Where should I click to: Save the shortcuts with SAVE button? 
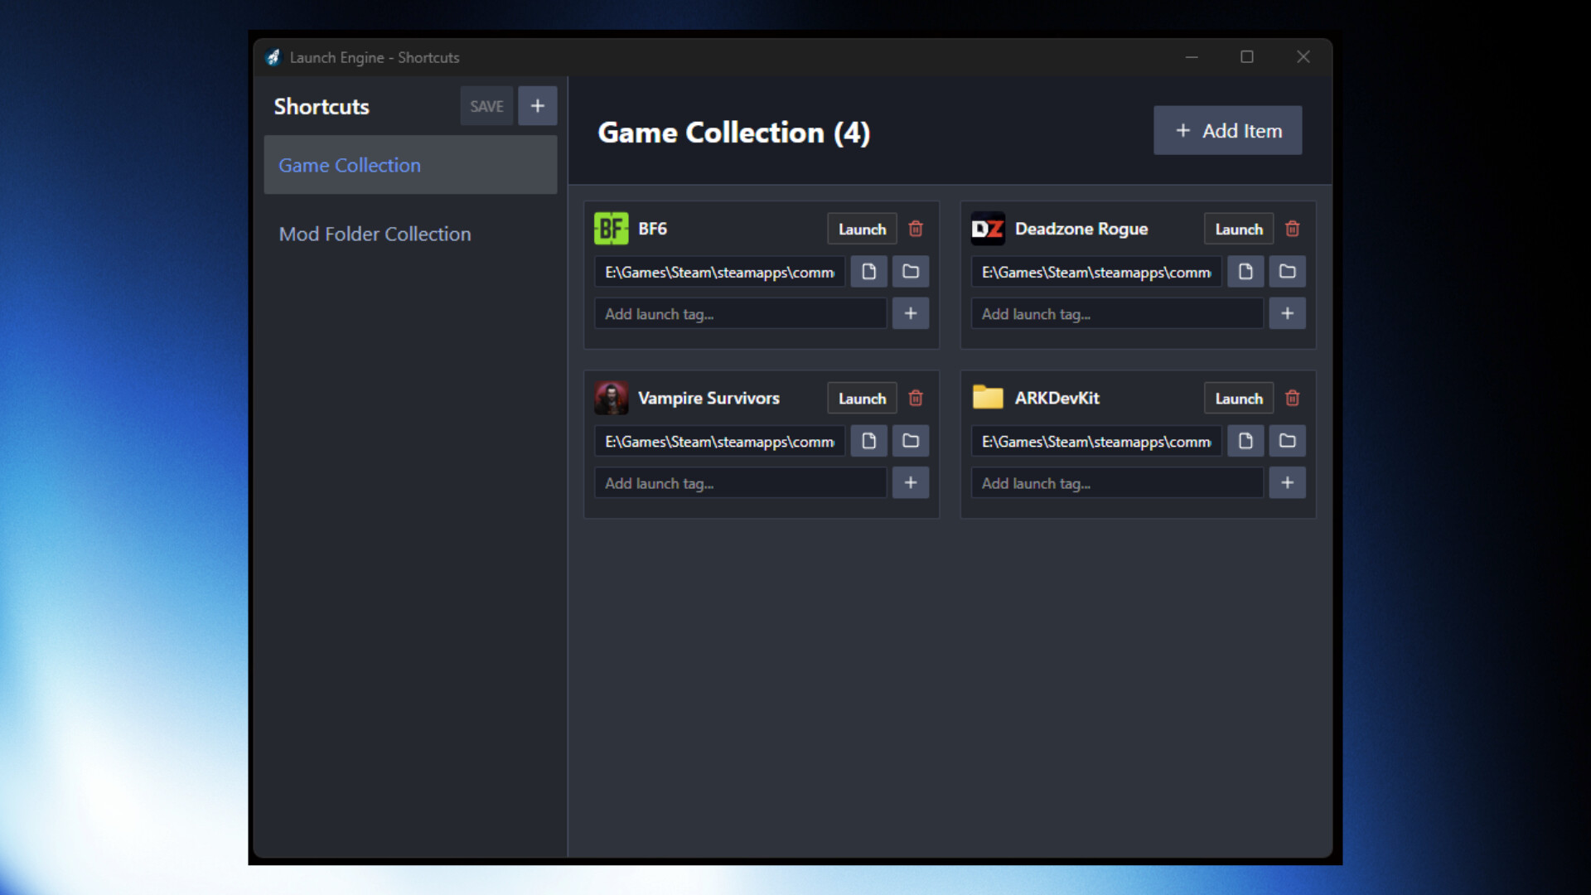[x=486, y=106]
